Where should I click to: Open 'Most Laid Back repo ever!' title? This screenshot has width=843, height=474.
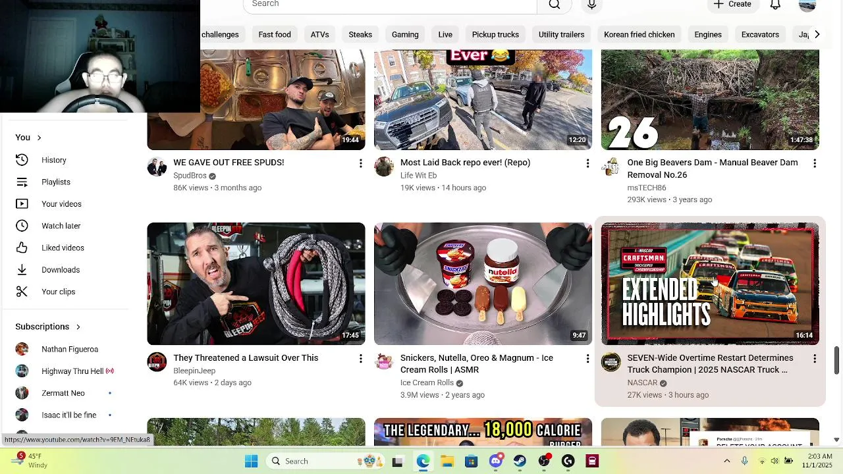pos(465,163)
